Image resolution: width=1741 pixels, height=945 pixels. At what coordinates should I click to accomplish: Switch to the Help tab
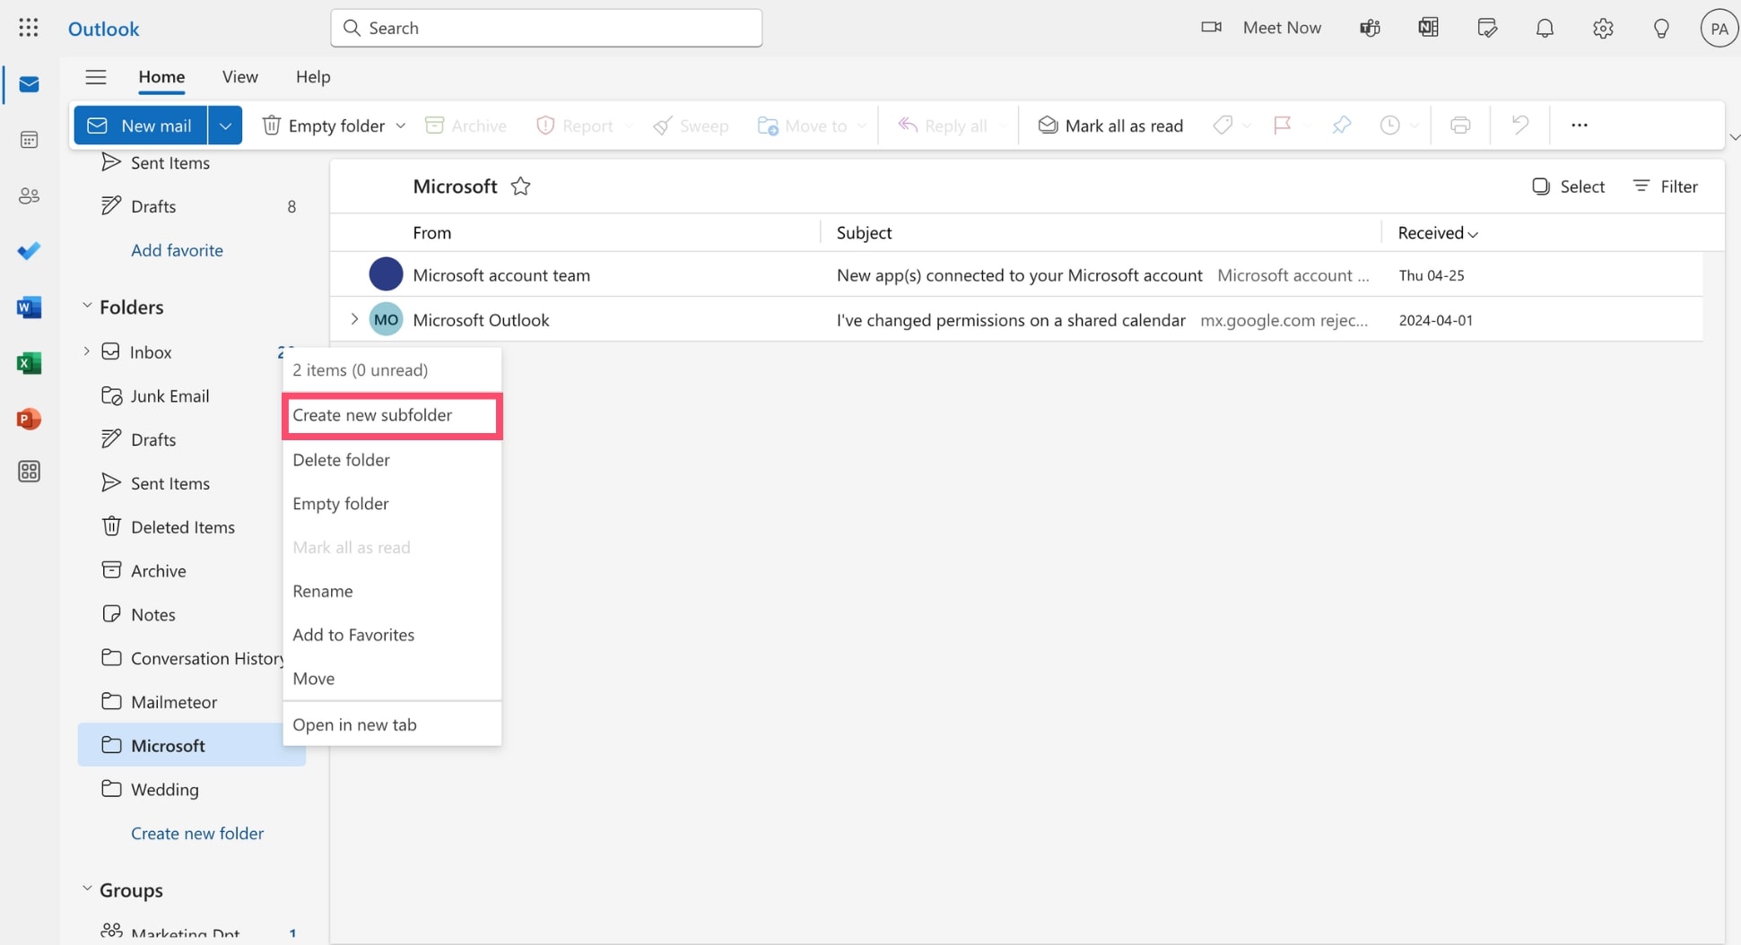[313, 77]
